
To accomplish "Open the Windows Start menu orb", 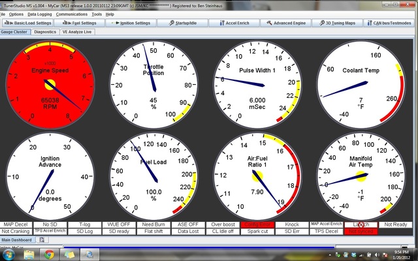I will 8,255.
